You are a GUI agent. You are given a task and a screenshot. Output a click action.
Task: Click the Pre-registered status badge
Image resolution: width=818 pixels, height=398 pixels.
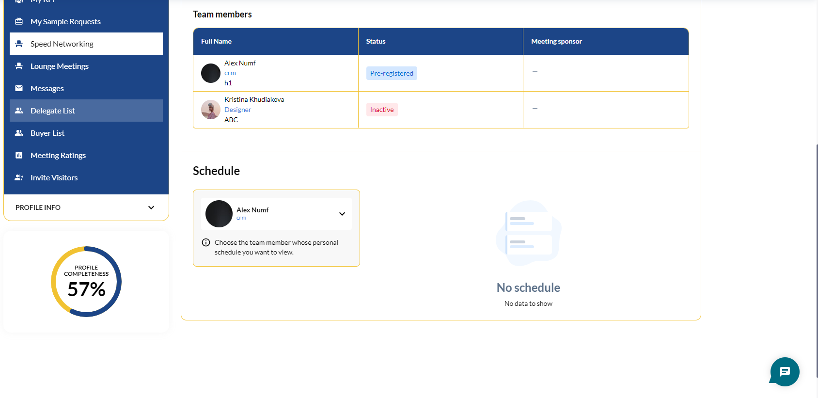click(x=392, y=73)
